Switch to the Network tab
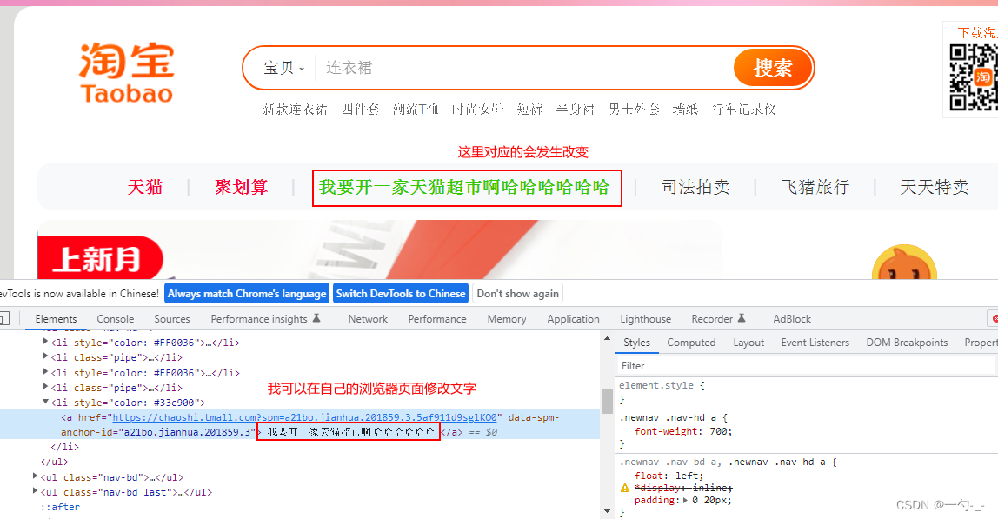998x519 pixels. coord(368,319)
